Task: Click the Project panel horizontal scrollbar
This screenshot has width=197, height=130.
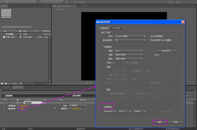Action: (35, 83)
